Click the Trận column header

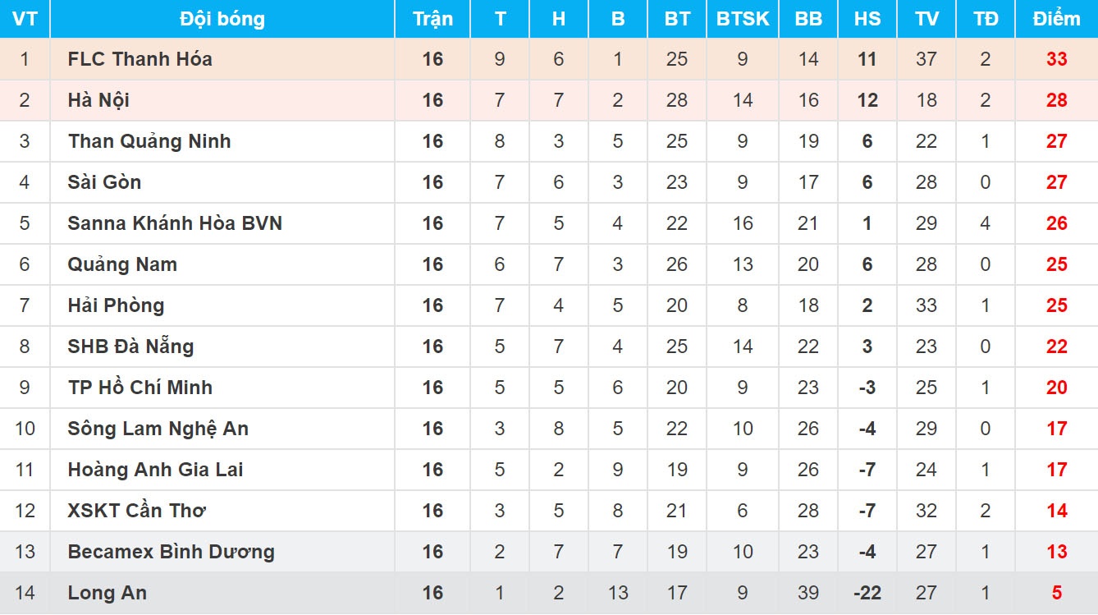[x=432, y=19]
